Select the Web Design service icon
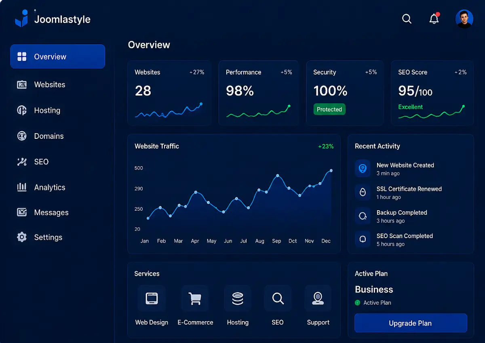 (x=152, y=299)
